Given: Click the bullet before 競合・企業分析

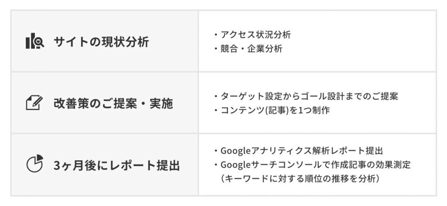Looking at the screenshot, I should [x=216, y=48].
